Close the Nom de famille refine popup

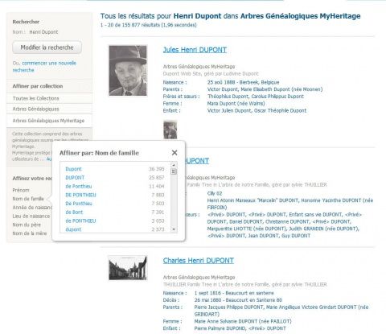point(175,153)
